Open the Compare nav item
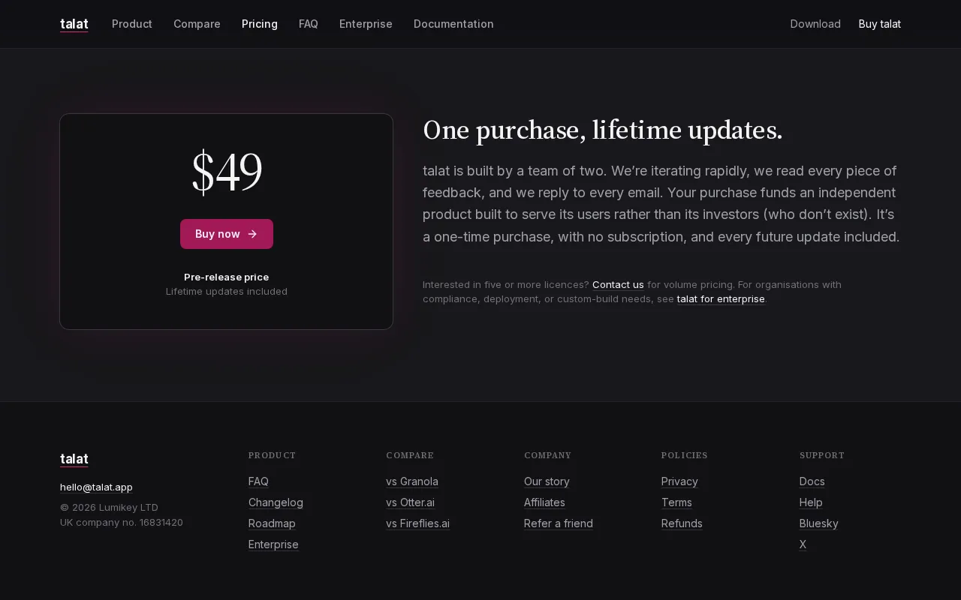This screenshot has height=600, width=961. 197,24
